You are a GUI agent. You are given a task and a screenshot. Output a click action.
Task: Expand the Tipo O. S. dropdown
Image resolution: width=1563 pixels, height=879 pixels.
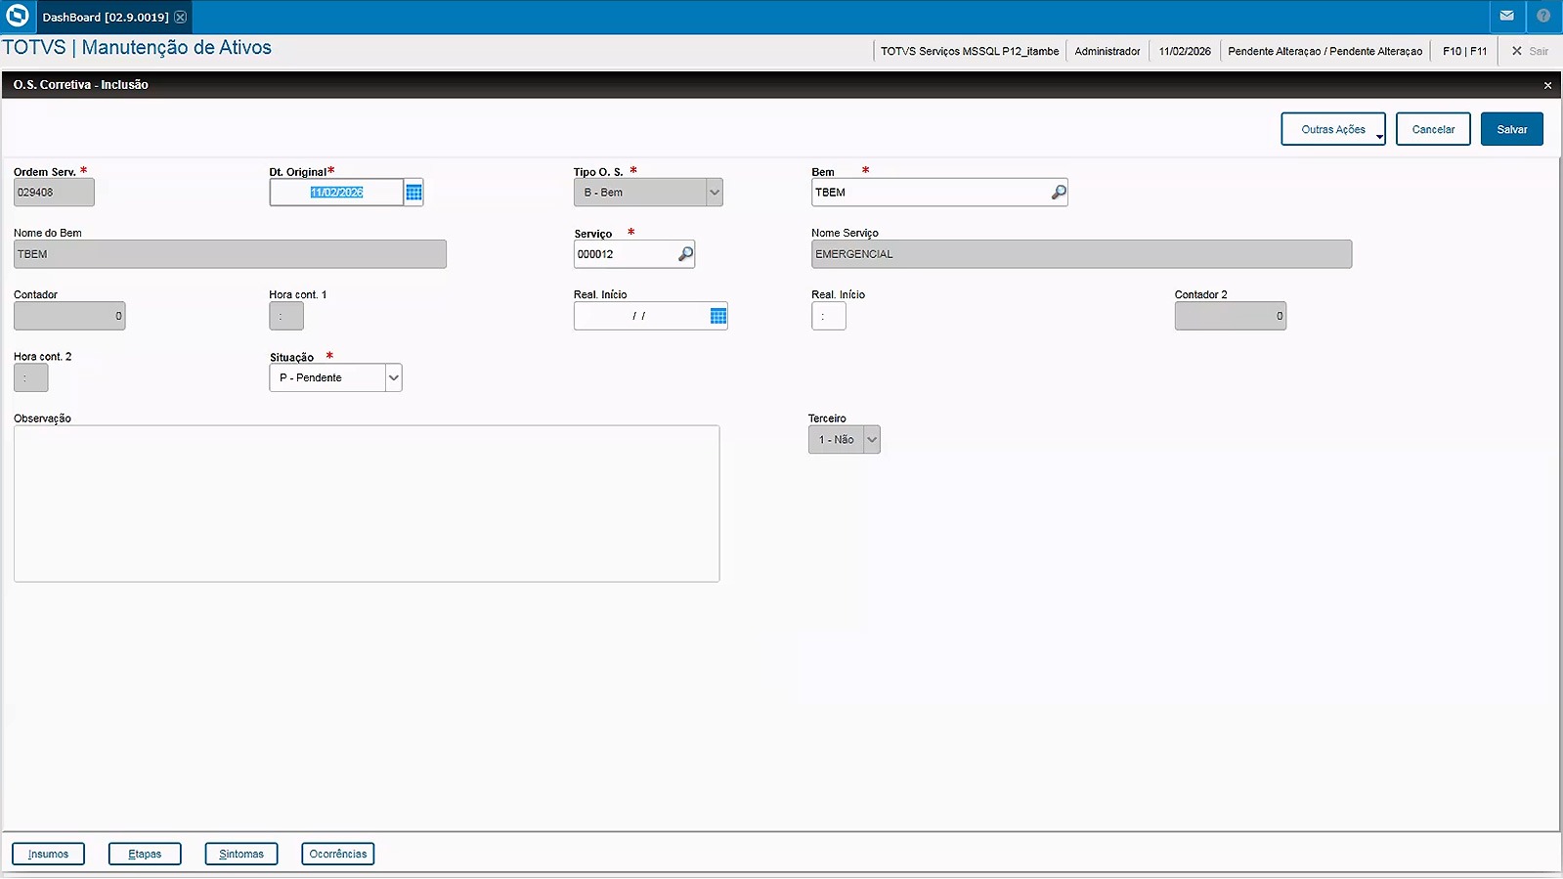(x=714, y=193)
